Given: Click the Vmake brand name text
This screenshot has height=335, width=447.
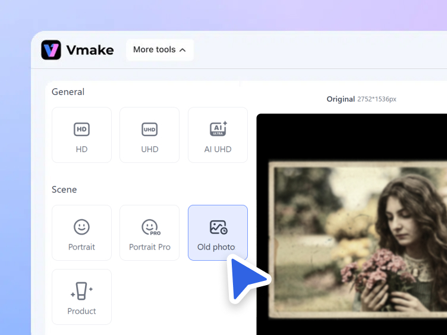Looking at the screenshot, I should point(90,50).
